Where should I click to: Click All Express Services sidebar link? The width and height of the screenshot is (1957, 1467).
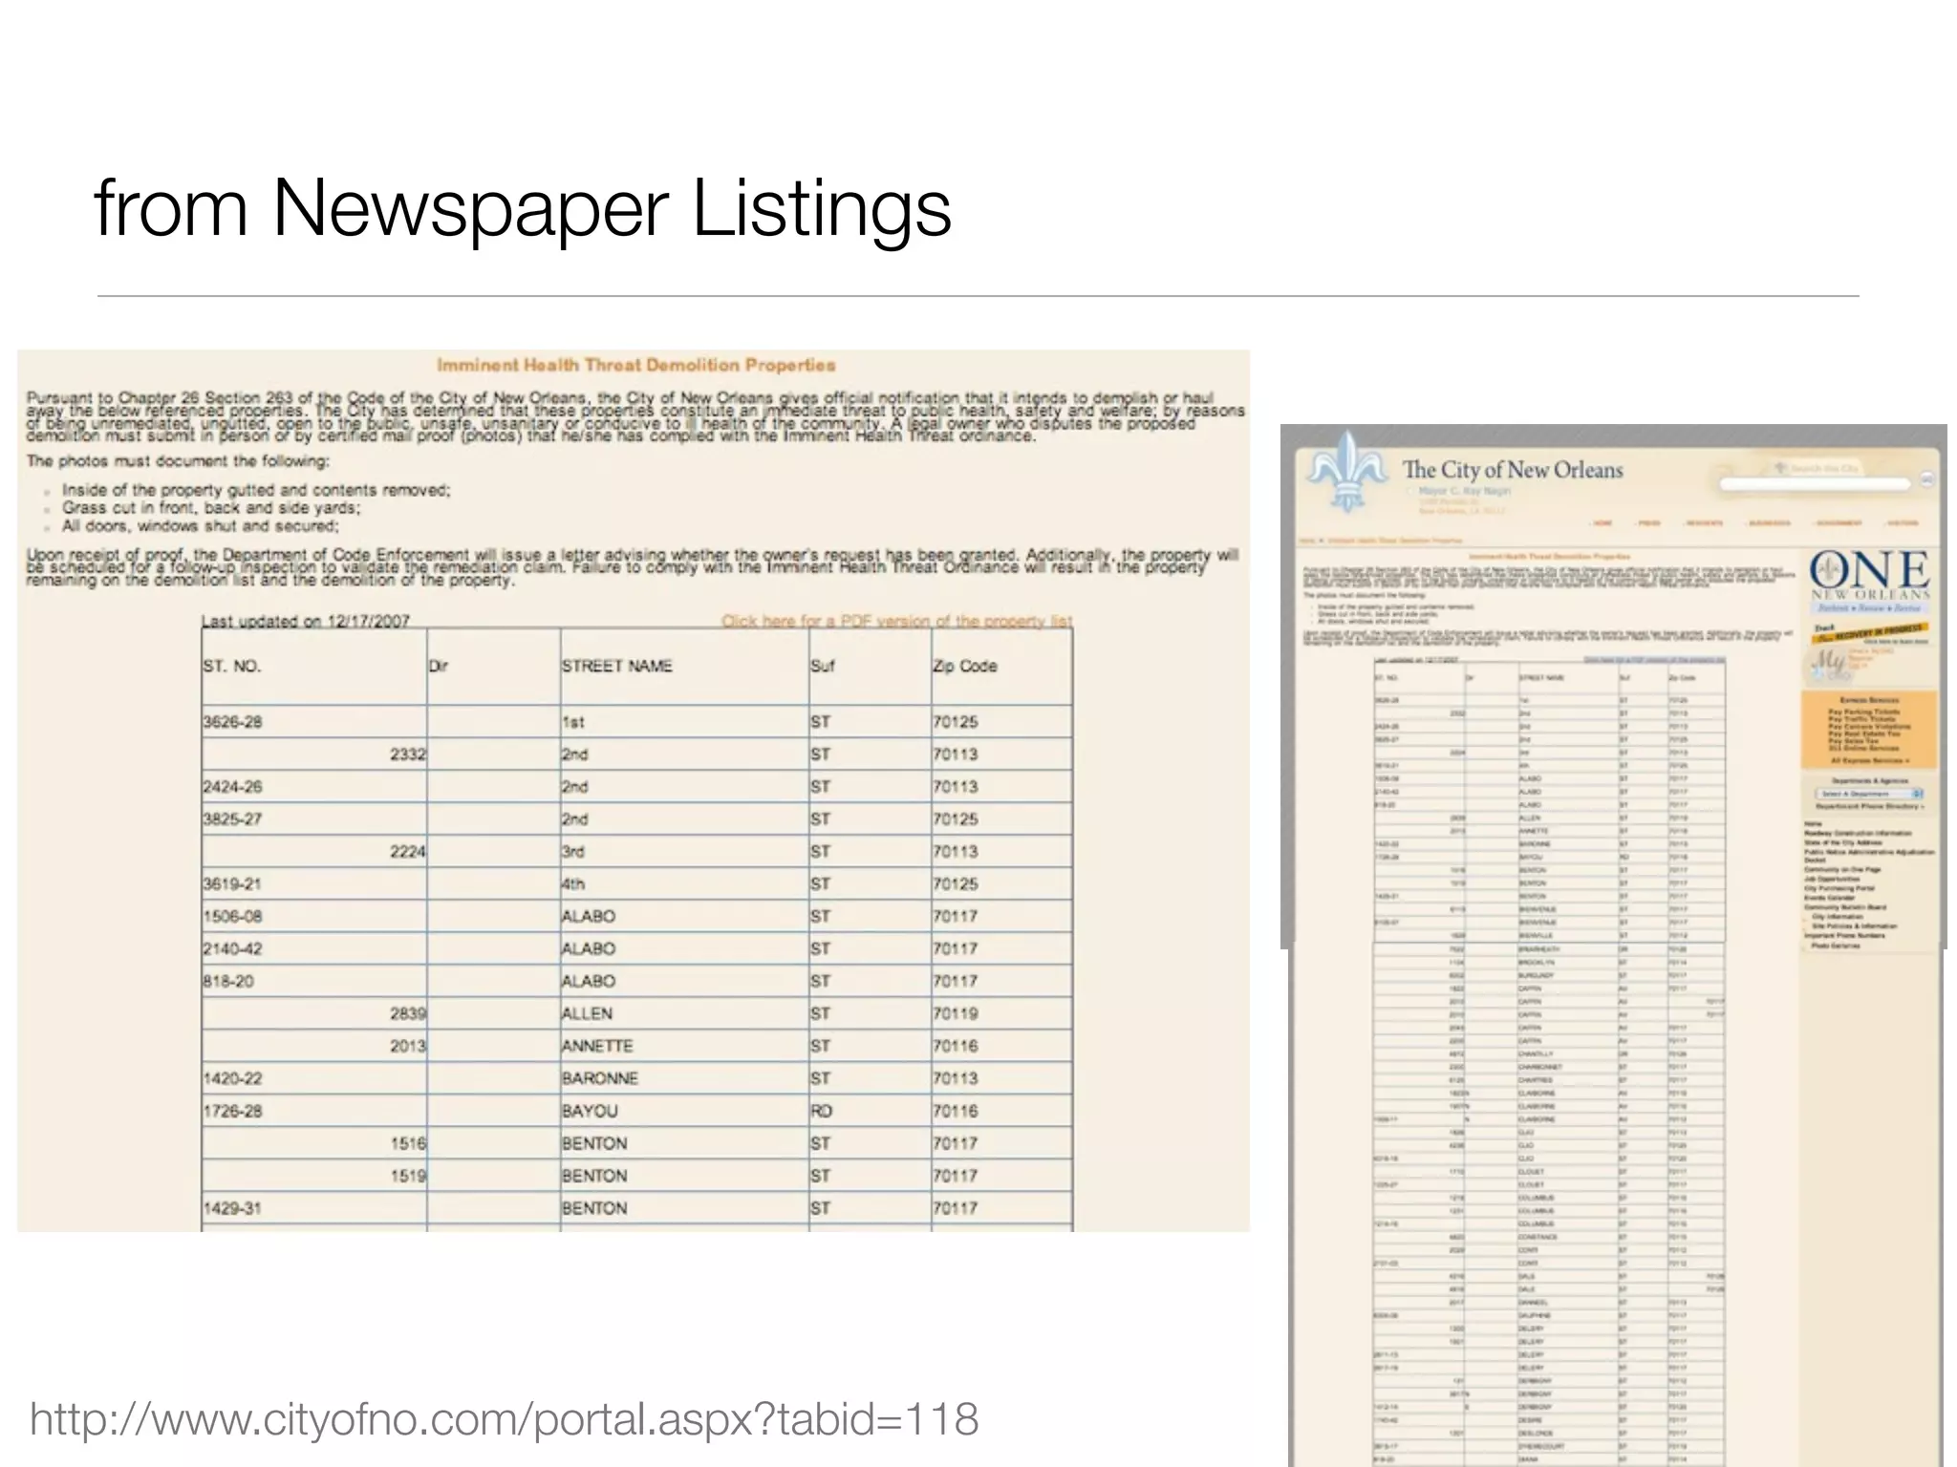click(x=1871, y=761)
